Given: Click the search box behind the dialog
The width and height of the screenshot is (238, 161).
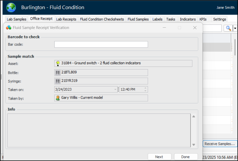Looking at the screenshot, I should point(212,28).
